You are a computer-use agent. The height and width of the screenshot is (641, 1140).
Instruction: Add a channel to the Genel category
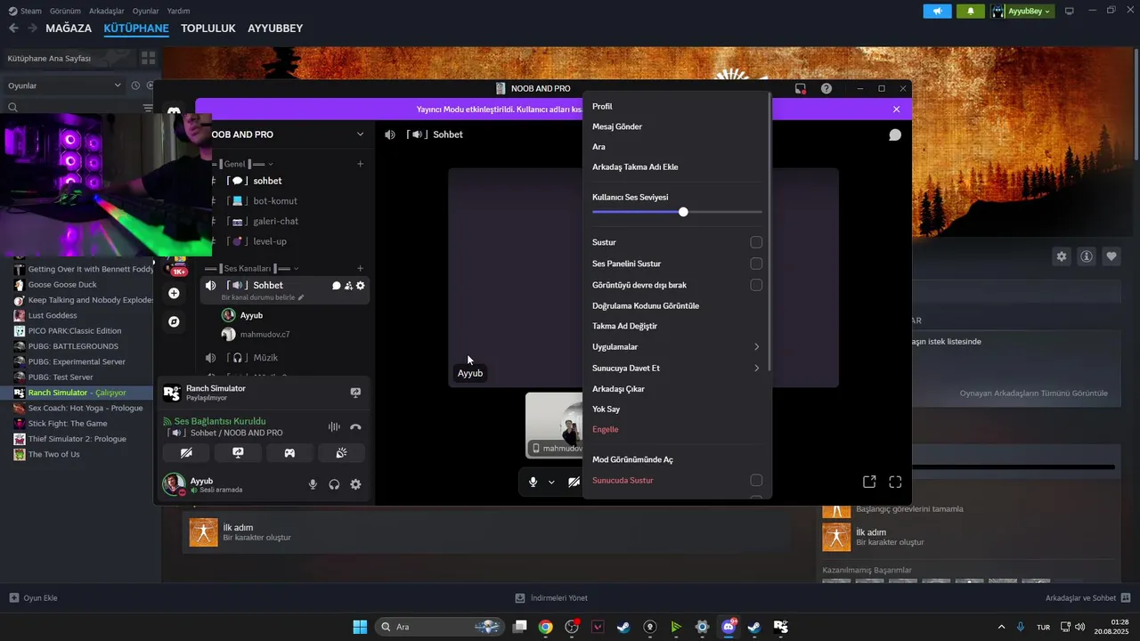[x=360, y=164]
